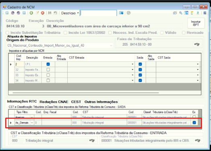Click the save floppy disk icon

[50, 13]
